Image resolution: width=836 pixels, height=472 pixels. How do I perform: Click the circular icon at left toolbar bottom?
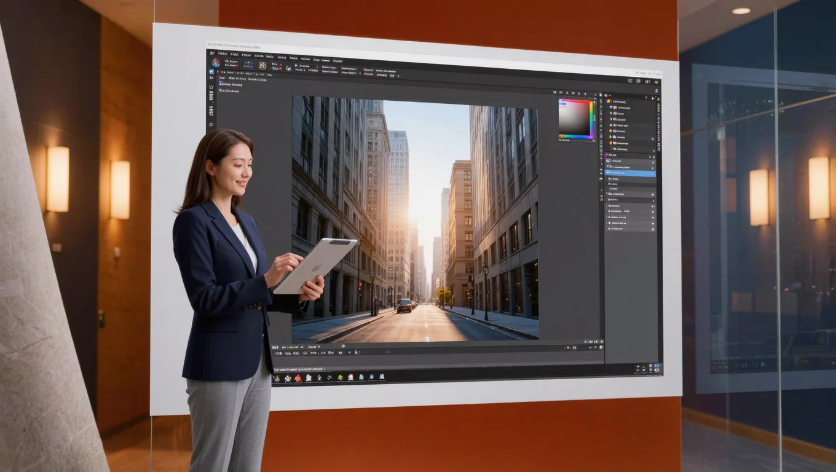point(211,125)
